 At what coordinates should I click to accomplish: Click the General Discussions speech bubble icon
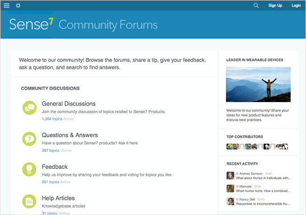[29, 107]
